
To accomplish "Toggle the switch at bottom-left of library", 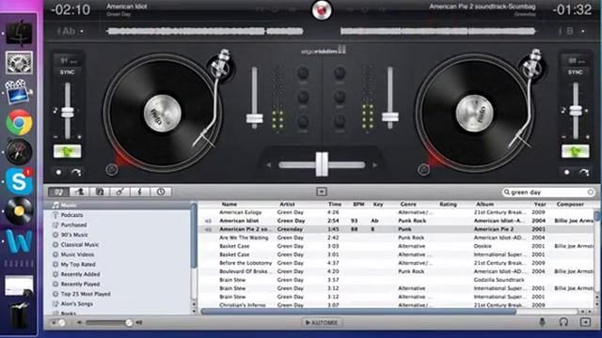I will 59,323.
